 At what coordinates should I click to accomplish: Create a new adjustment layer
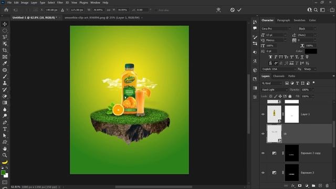307,185
